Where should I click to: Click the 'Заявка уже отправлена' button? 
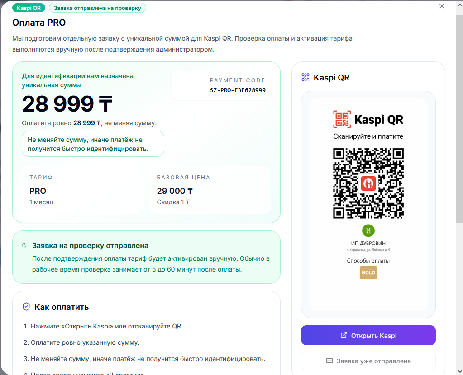click(368, 361)
